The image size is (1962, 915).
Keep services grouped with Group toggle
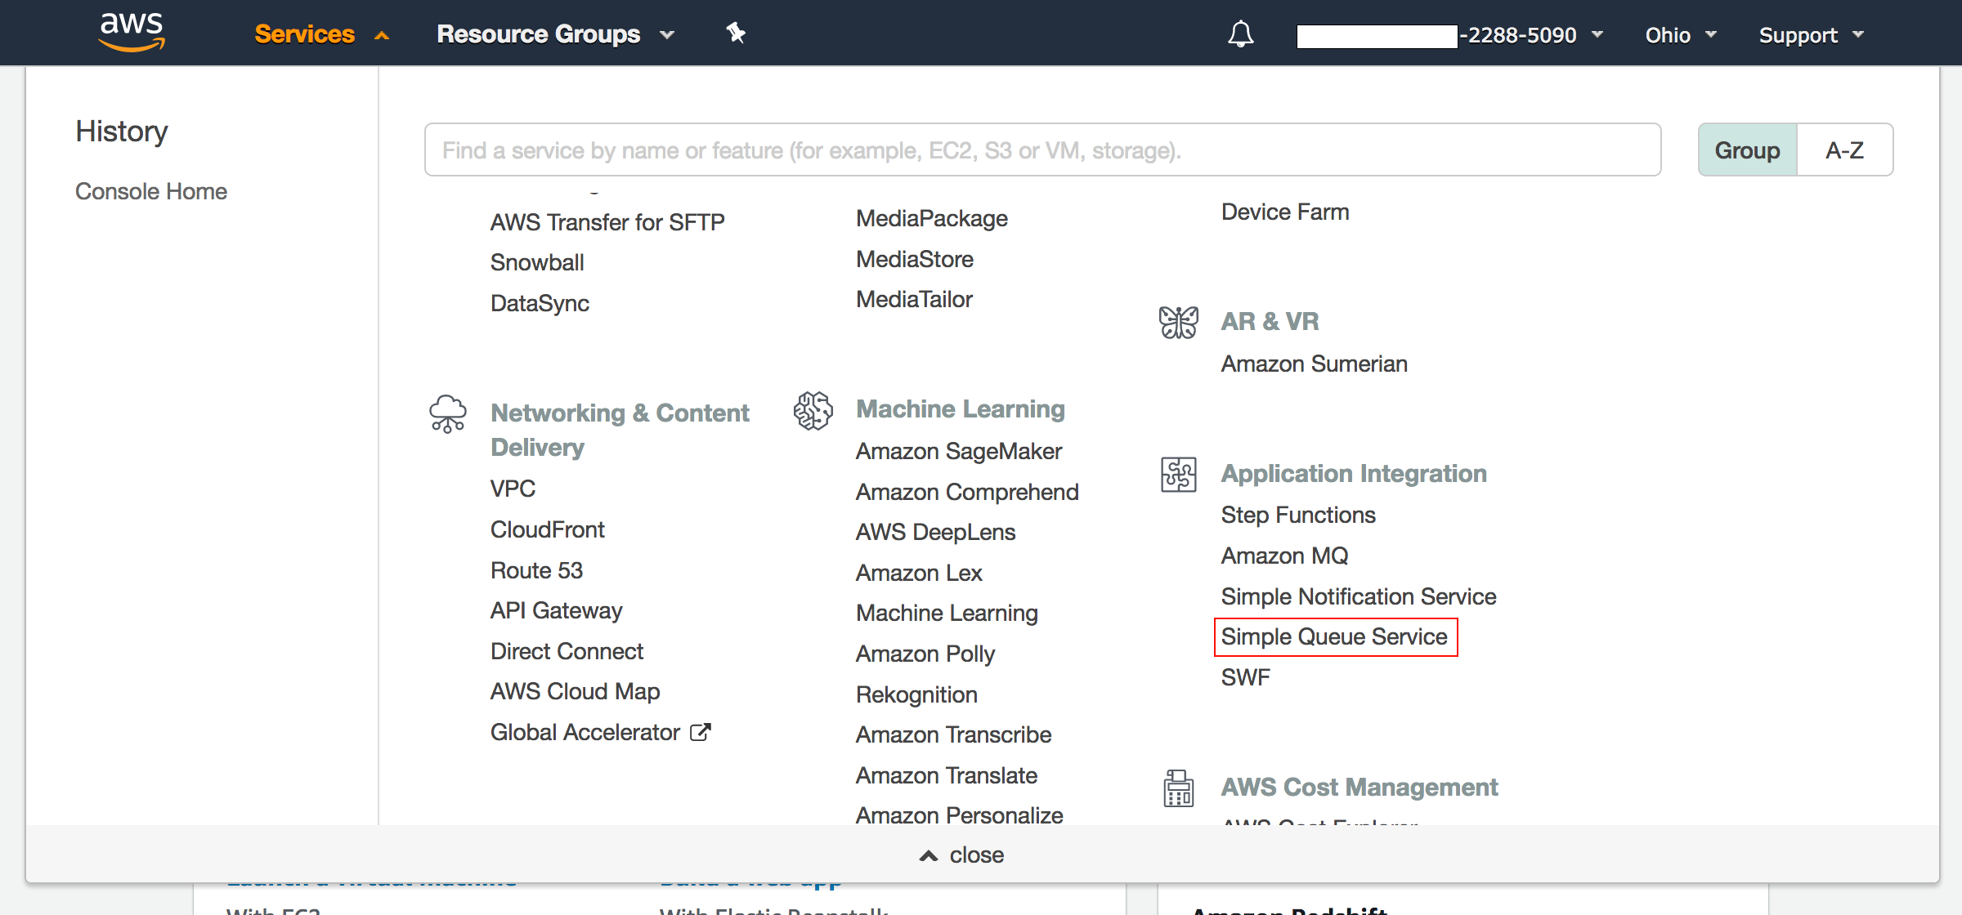1747,150
